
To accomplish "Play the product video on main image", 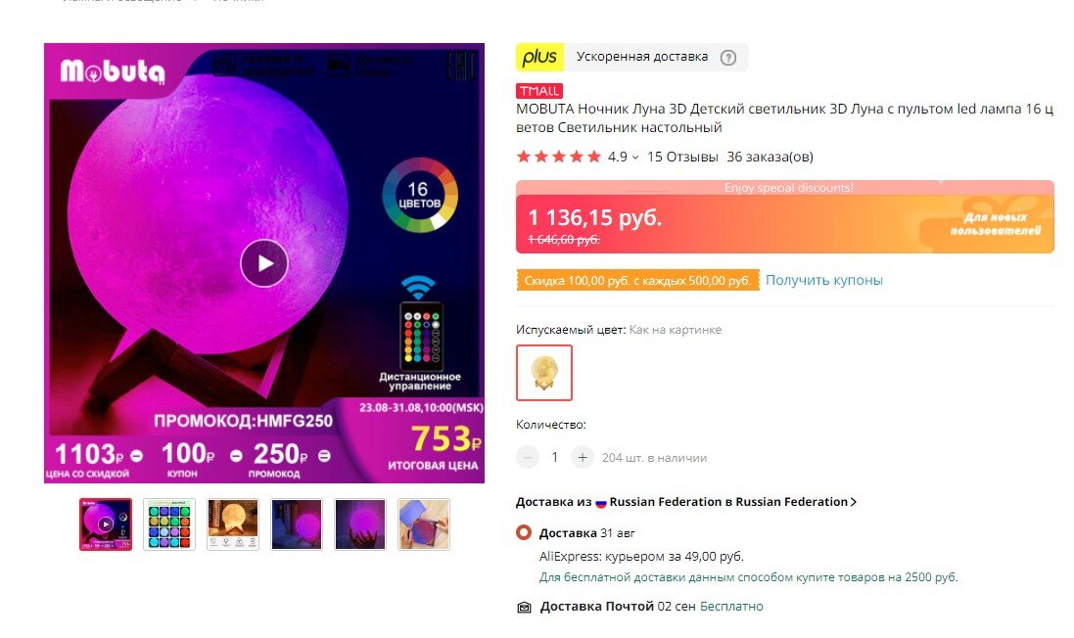I will (x=263, y=263).
